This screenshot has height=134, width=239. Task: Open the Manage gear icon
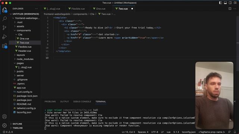[4, 125]
